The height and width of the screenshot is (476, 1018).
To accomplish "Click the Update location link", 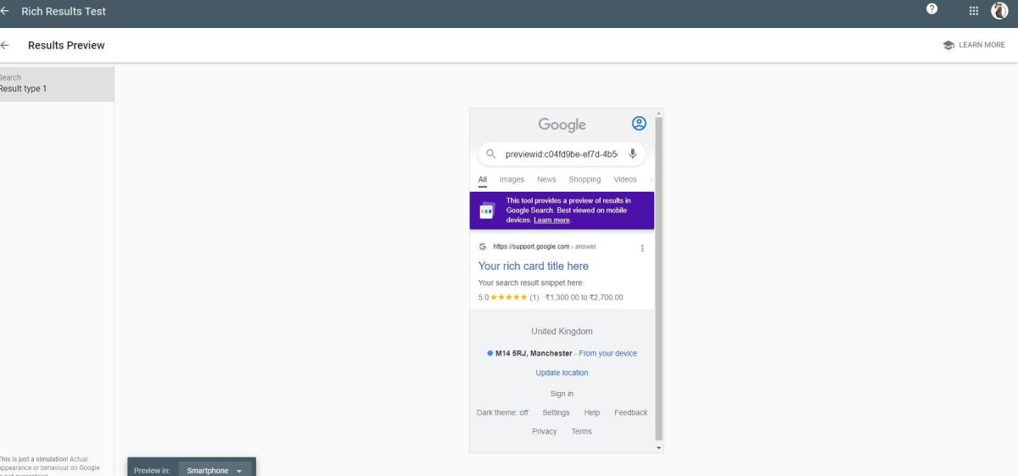I will click(x=562, y=372).
